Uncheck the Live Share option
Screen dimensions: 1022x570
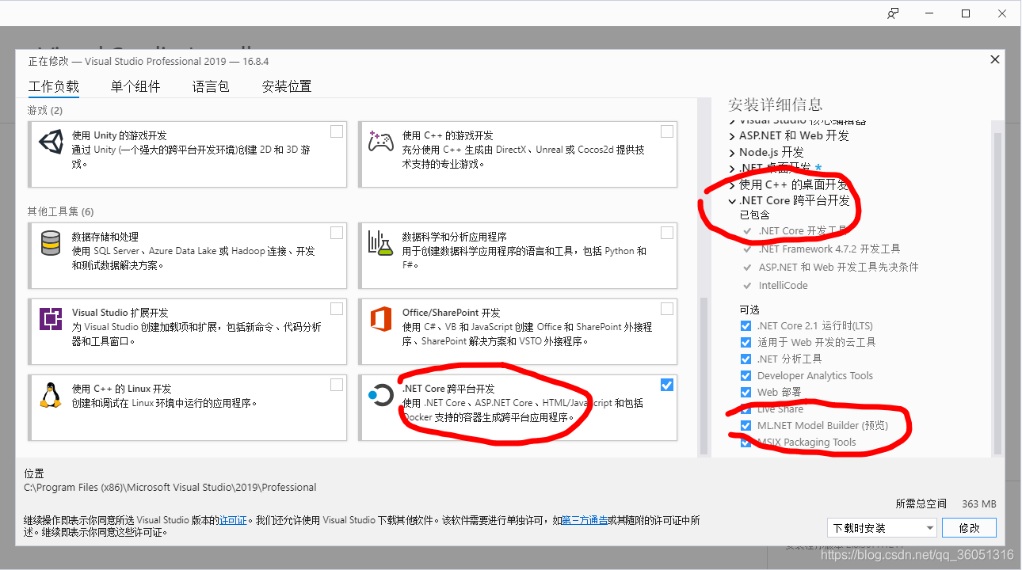click(746, 409)
